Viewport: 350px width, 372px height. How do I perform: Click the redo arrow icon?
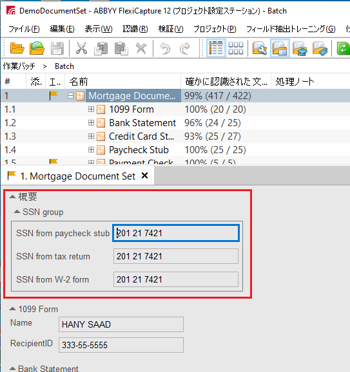point(185,48)
